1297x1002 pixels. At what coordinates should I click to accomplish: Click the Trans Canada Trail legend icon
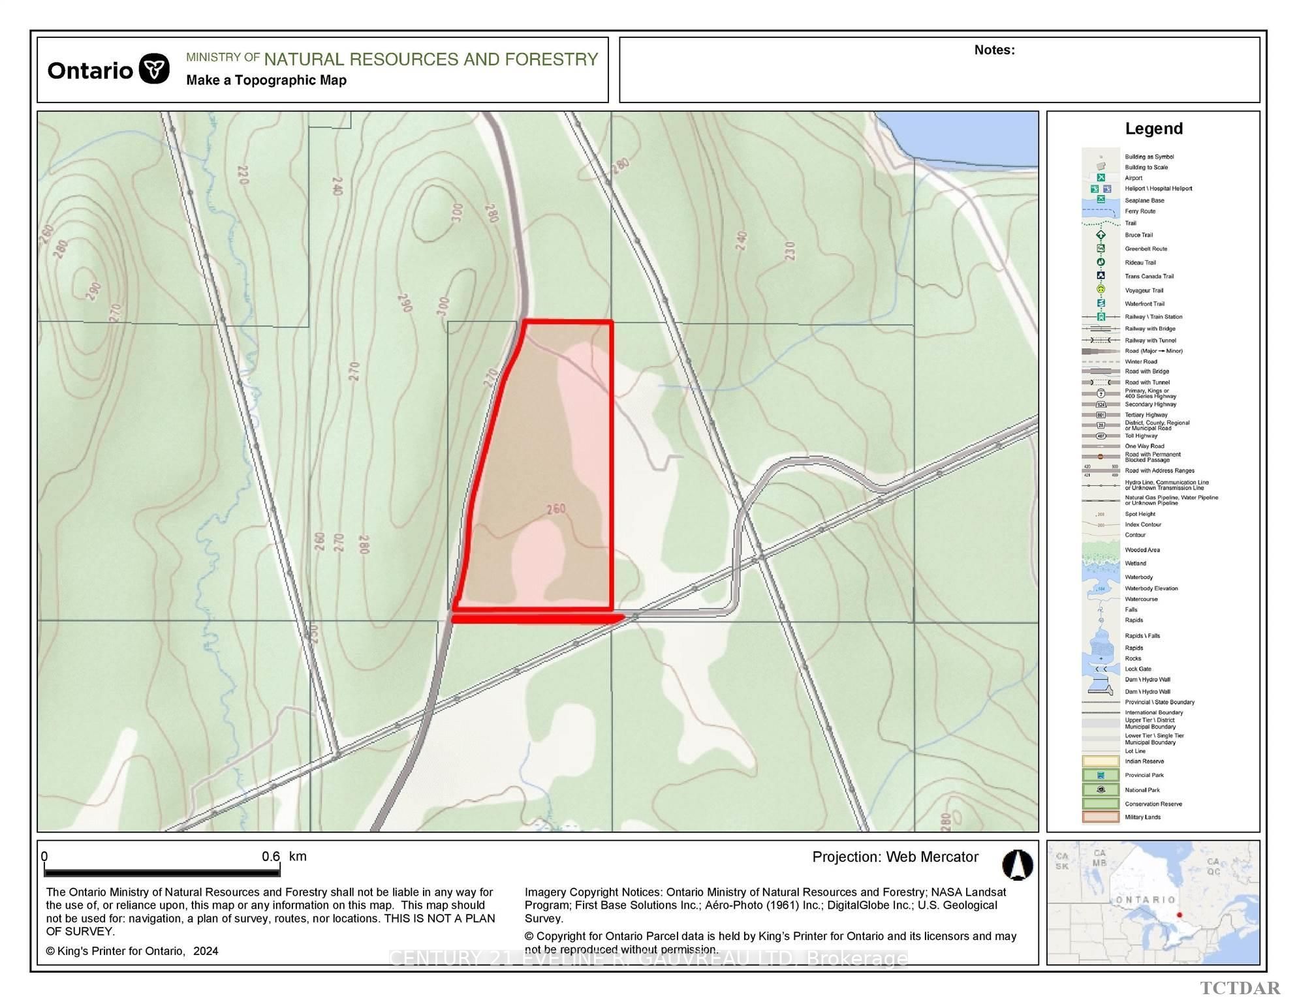(1101, 276)
